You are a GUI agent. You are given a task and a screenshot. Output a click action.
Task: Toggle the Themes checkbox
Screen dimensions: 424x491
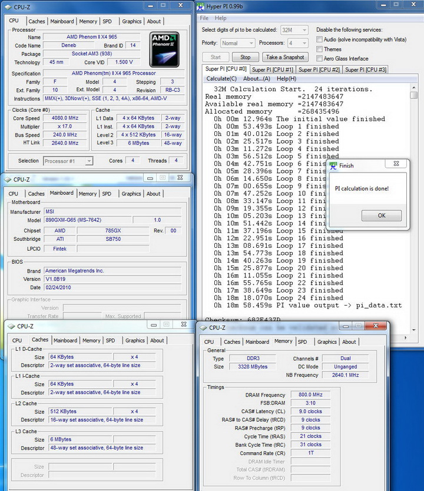coord(319,49)
